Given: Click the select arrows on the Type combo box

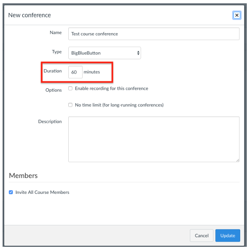Looking at the screenshot, I should click(138, 53).
